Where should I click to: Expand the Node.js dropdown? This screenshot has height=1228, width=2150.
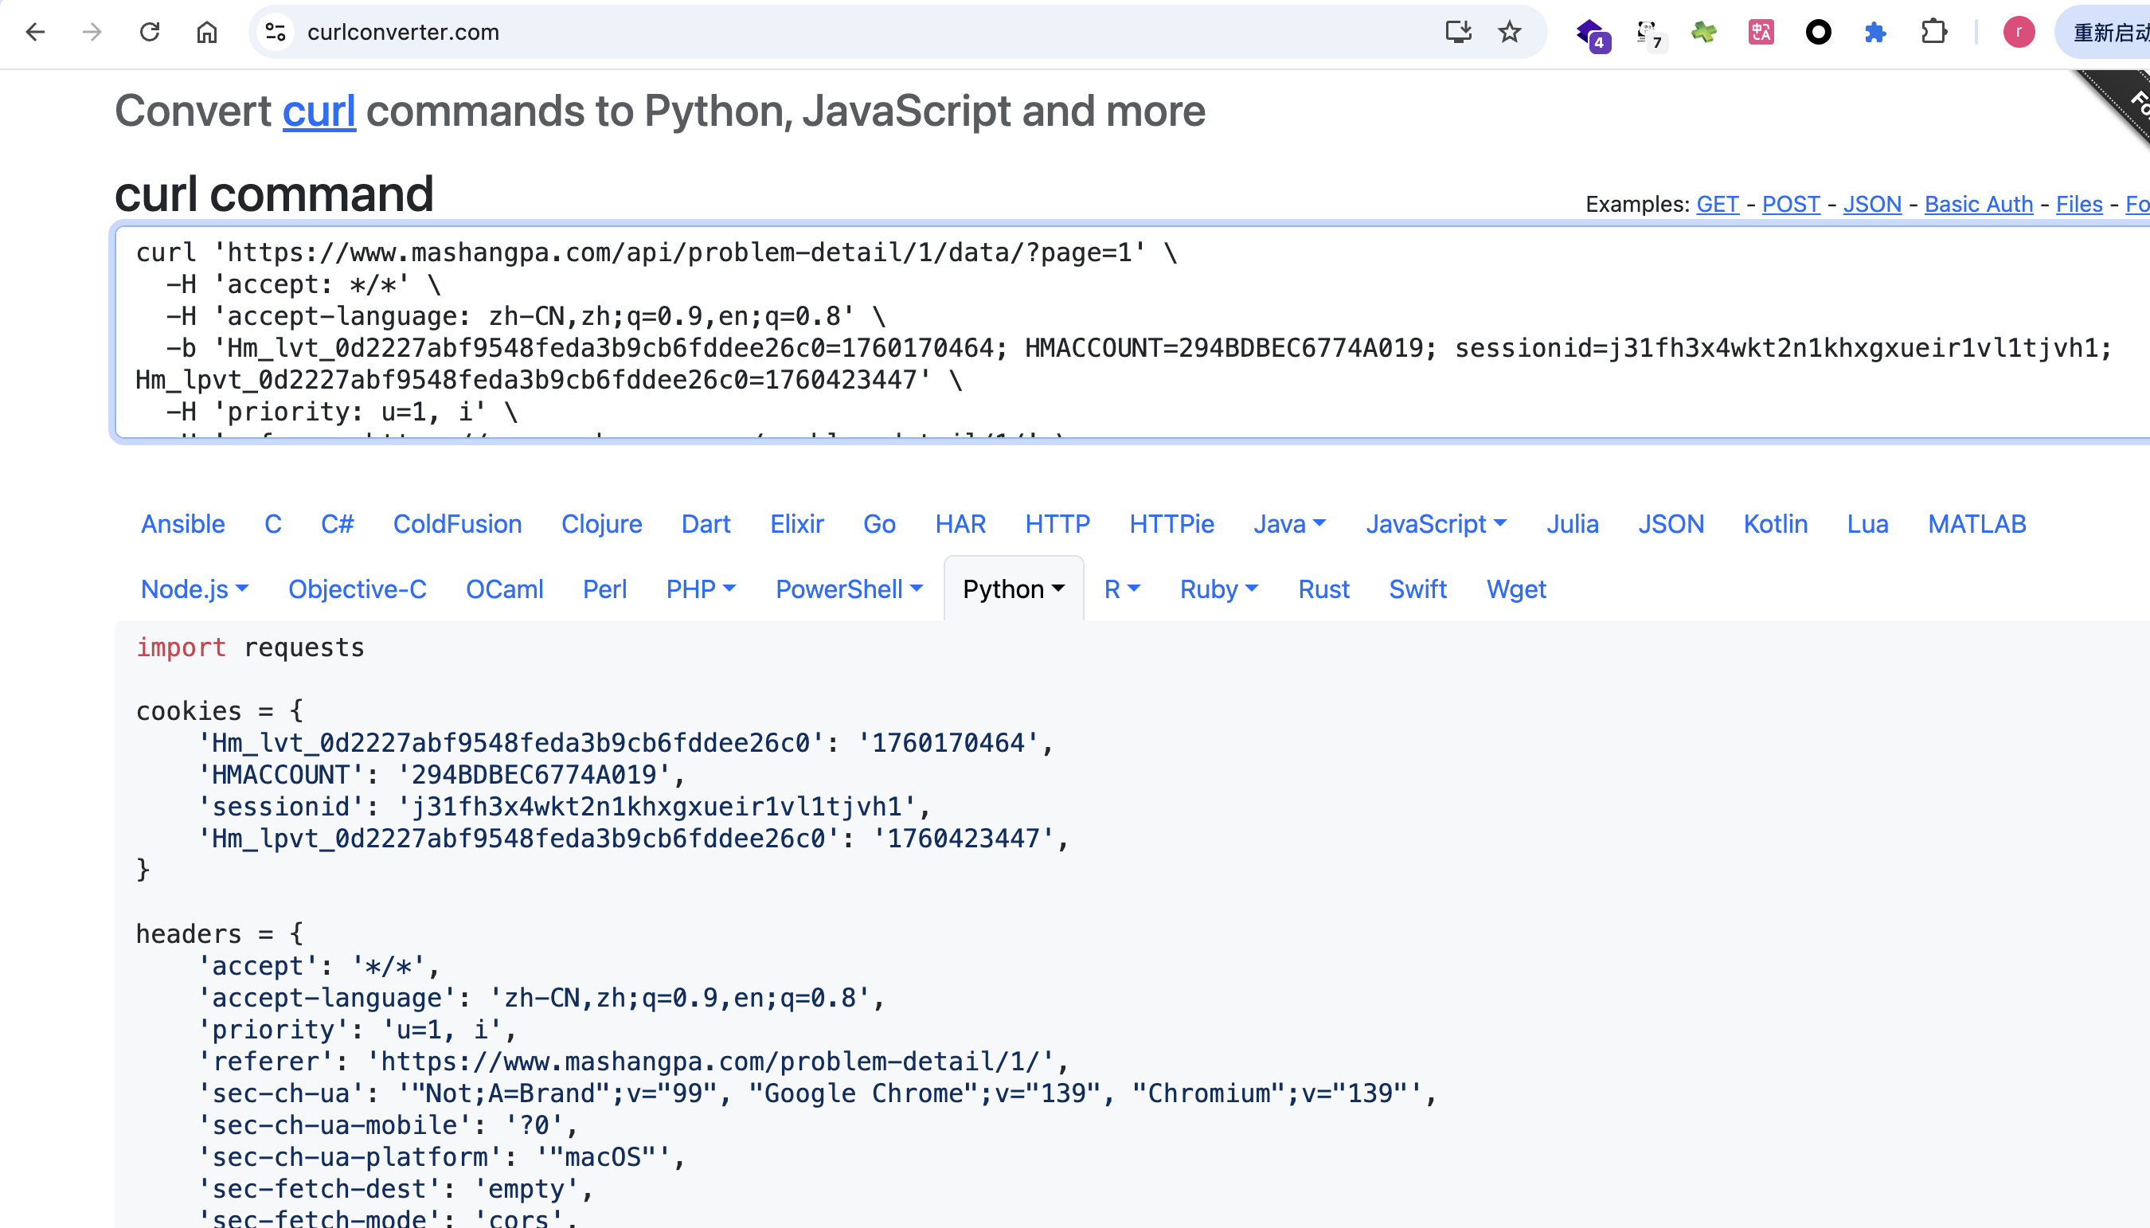tap(194, 589)
